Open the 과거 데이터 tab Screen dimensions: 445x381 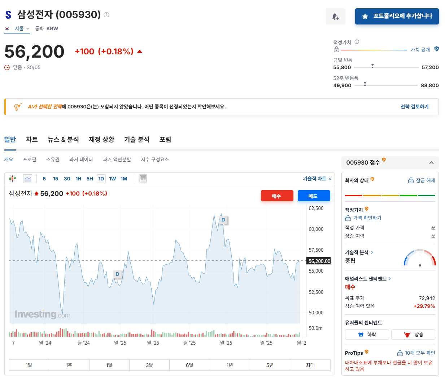(x=81, y=159)
